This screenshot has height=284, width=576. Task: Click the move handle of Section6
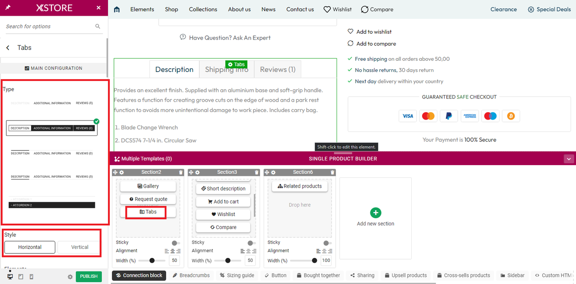(267, 172)
